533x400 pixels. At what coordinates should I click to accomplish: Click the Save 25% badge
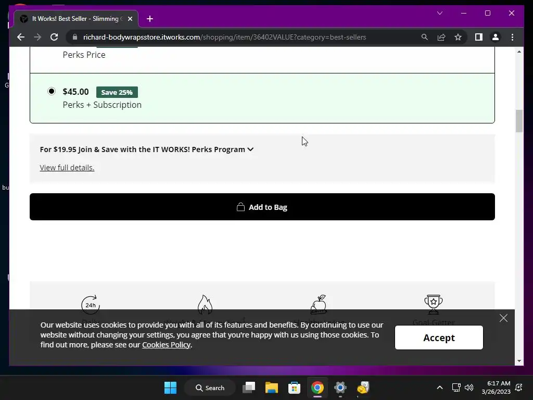(117, 92)
